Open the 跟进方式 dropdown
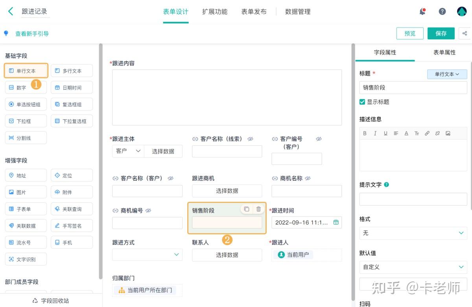The height and width of the screenshot is (307, 472). coord(147,255)
